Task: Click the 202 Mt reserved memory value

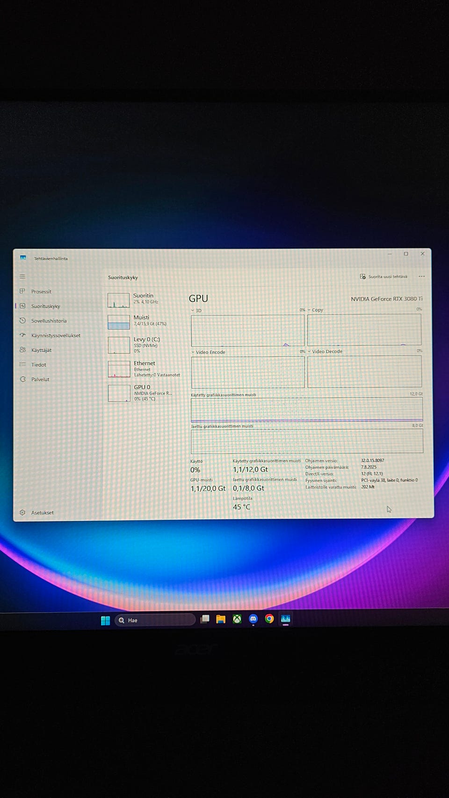Action: [x=368, y=487]
